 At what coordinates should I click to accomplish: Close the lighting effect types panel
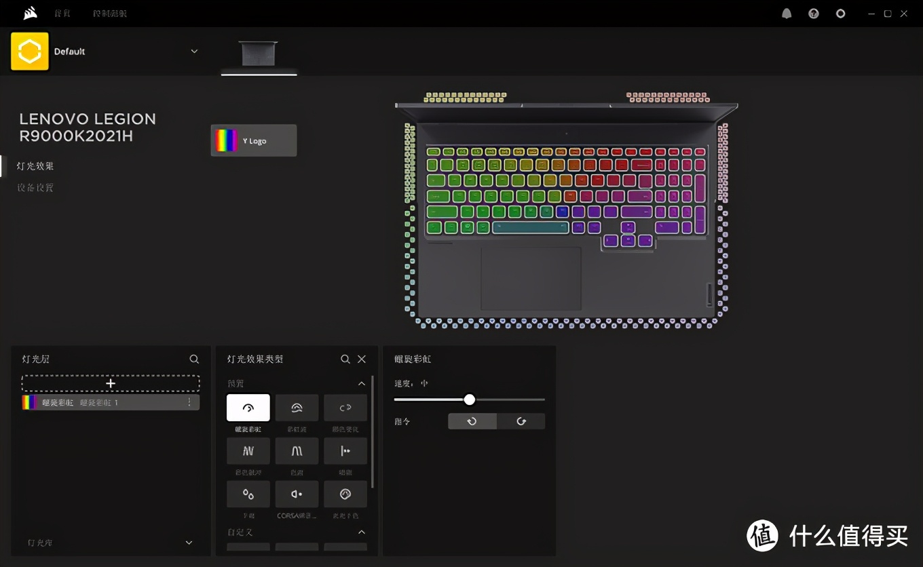coord(362,359)
